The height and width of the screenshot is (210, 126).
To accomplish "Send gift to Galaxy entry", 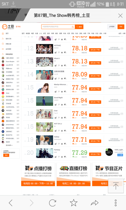I will coord(95,141).
